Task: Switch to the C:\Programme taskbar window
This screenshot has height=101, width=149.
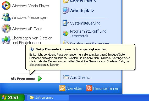Action: pos(48,98)
